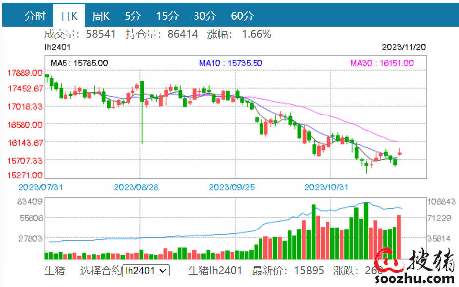The height and width of the screenshot is (287, 459).
Task: Click the 106843 open interest axis label
Action: 441,201
